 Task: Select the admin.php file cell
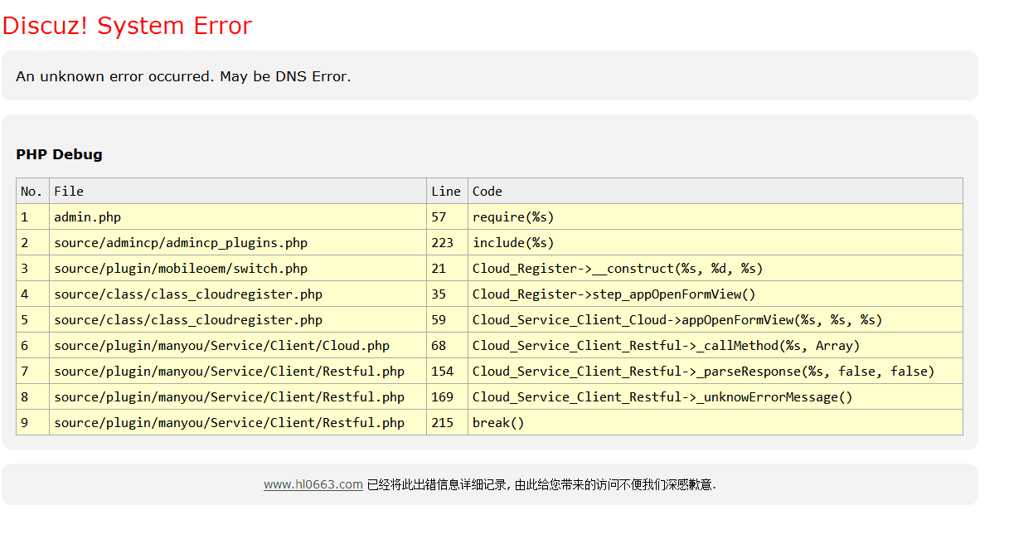238,217
